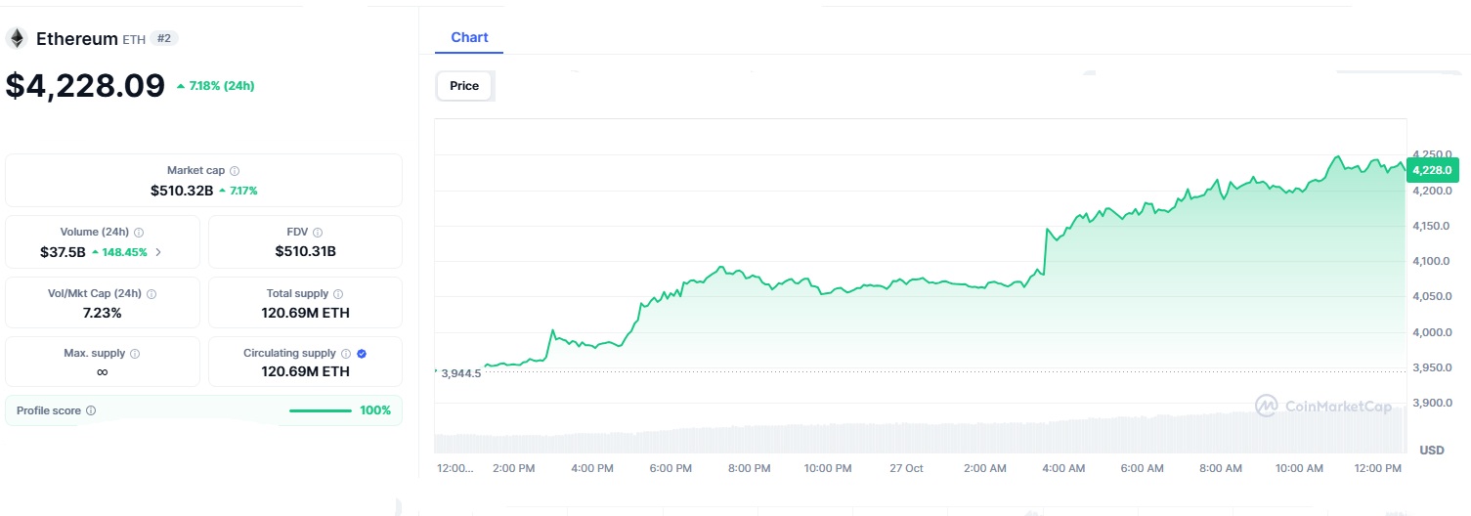The image size is (1471, 516).
Task: Click the 27 Oct date label on axis
Action: click(906, 469)
